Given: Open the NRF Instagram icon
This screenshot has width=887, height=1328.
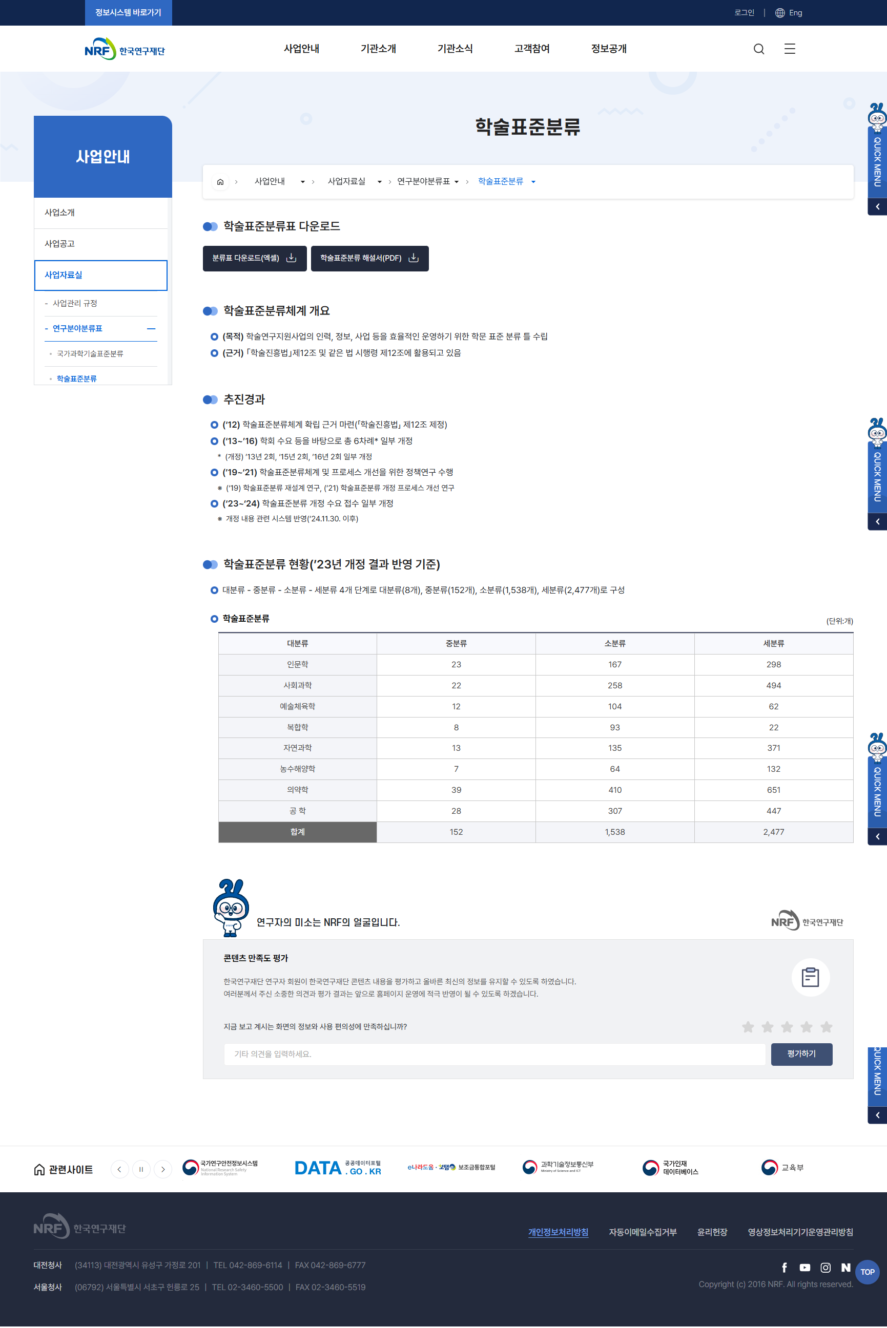Looking at the screenshot, I should (826, 1268).
